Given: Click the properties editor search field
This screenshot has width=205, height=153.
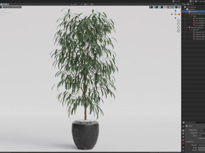Looking at the screenshot, I should pyautogui.click(x=199, y=122).
